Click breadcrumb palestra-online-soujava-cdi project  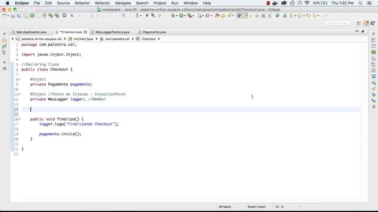click(41, 39)
